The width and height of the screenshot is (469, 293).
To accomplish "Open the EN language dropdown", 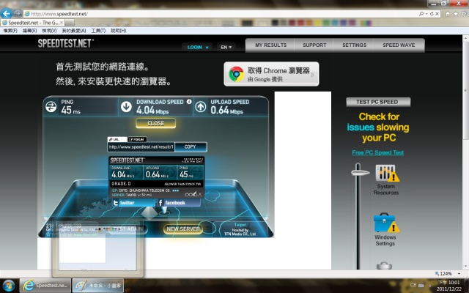I will [x=226, y=47].
